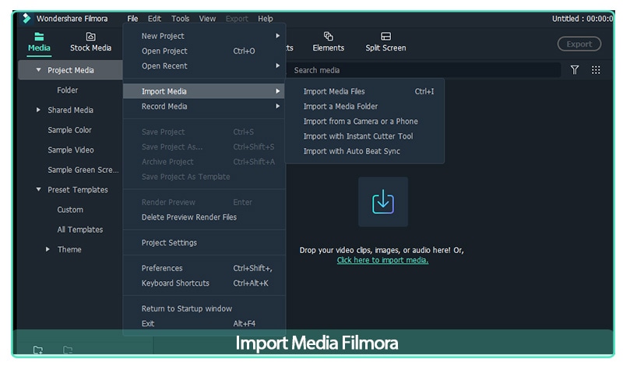Open the File menu
Image resolution: width=623 pixels, height=366 pixels.
coord(132,19)
